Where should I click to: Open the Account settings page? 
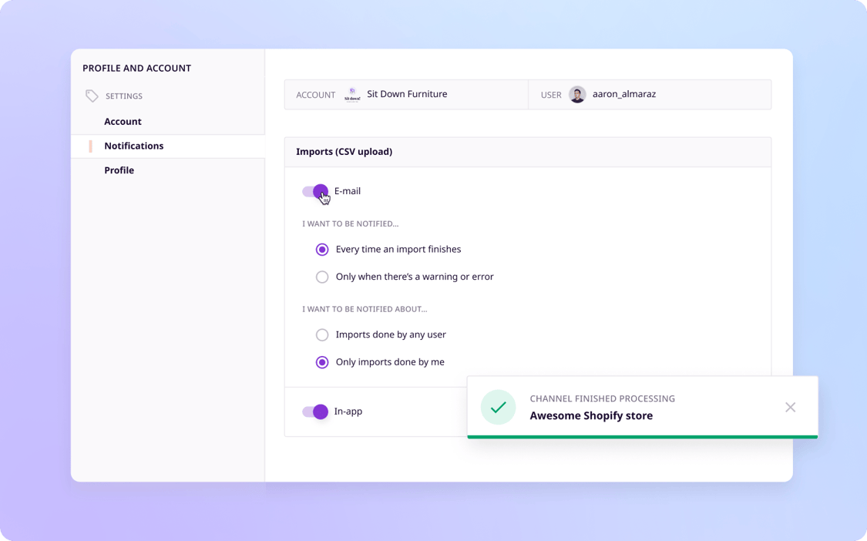(x=123, y=122)
